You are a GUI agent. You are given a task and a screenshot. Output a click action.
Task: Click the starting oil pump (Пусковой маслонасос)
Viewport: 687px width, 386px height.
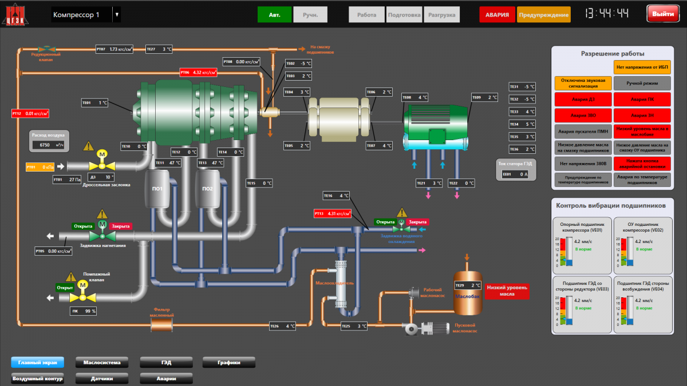click(x=425, y=329)
